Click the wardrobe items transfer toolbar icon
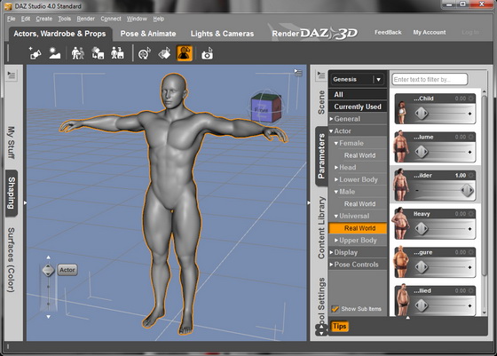 pos(98,53)
